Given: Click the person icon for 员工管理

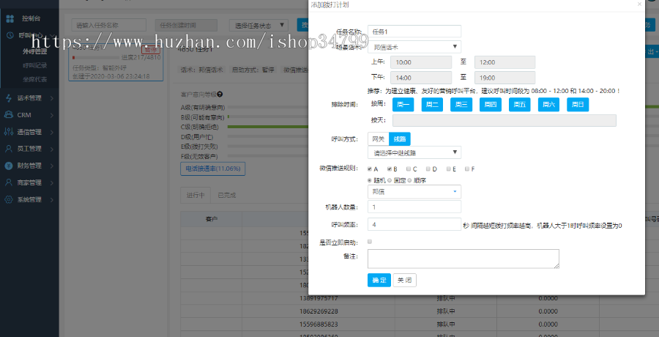Looking at the screenshot, I should [9, 149].
